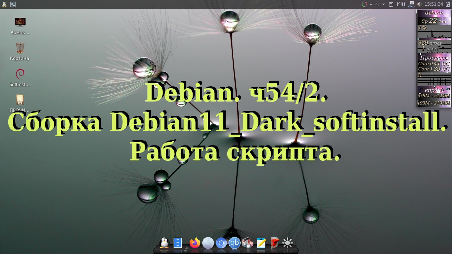Viewport: 452px width, 254px height.
Task: Switch keyboard layout via ru indicator
Action: [401, 4]
